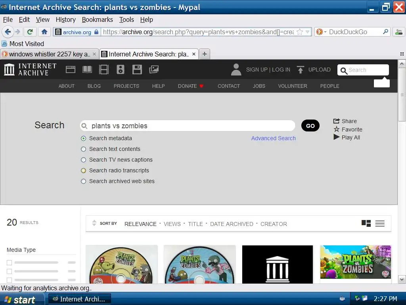Click the Share icon link
This screenshot has width=406, height=305.
click(345, 121)
